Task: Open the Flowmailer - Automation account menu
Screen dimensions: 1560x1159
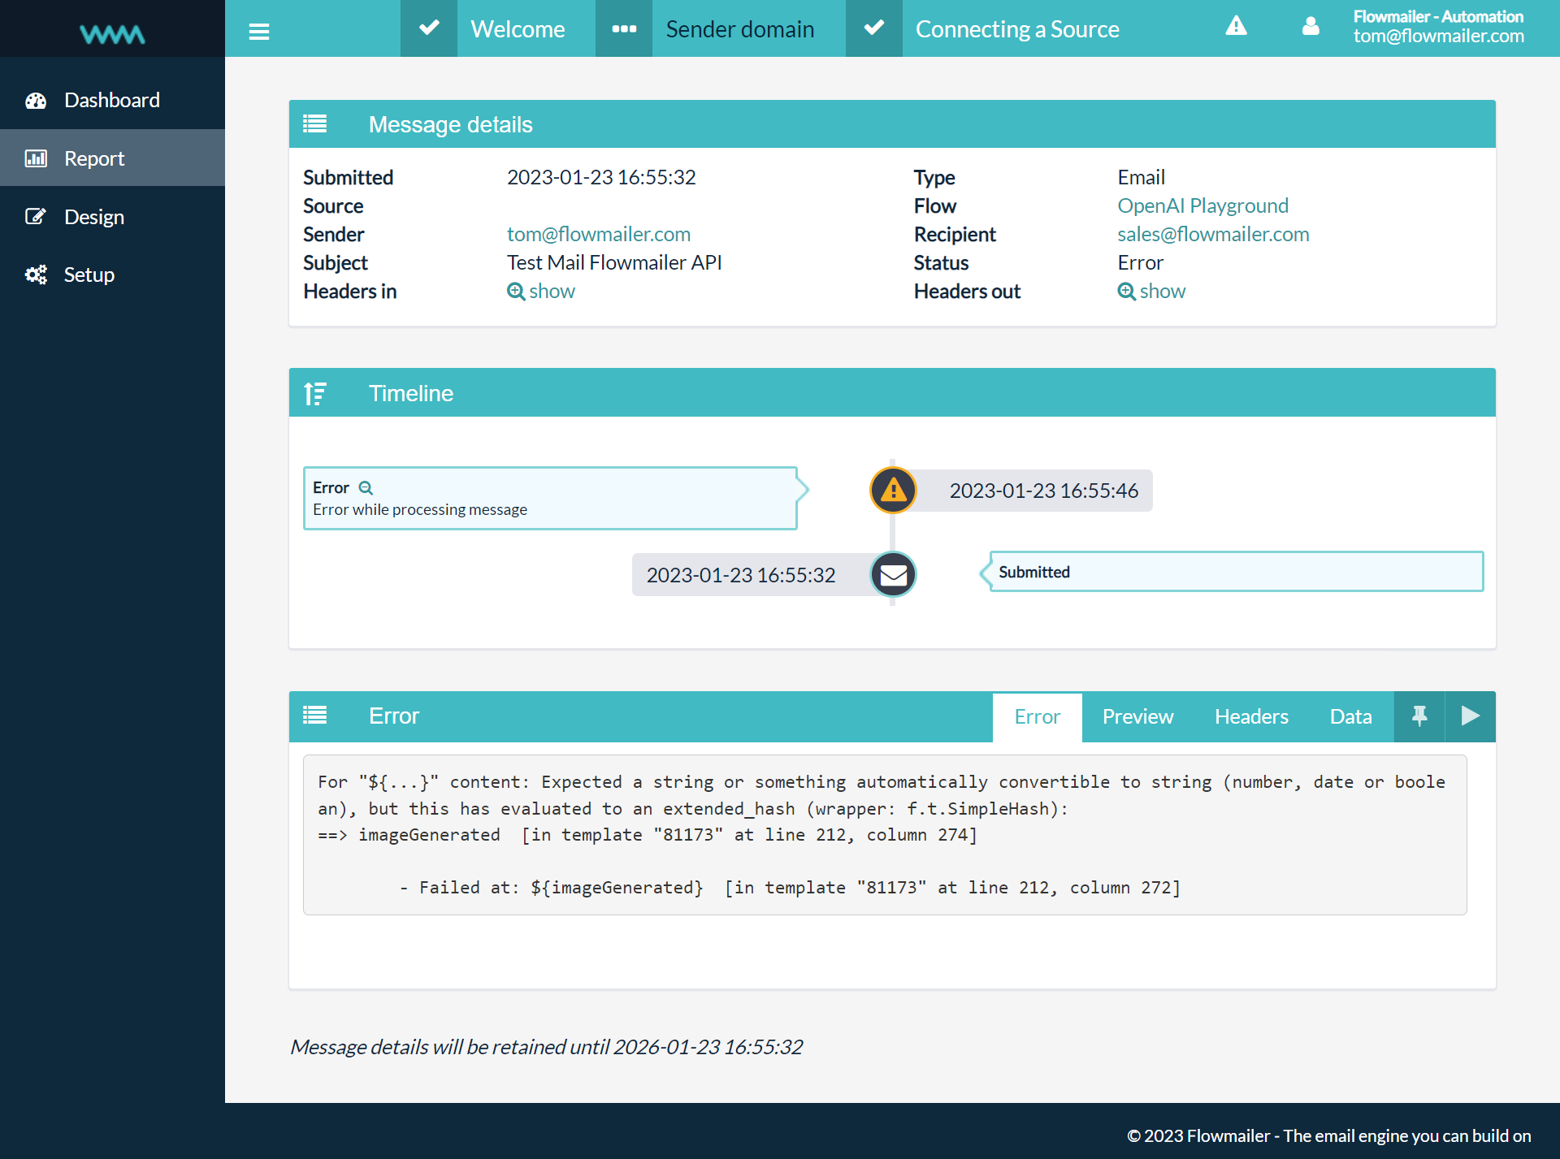Action: [1438, 26]
